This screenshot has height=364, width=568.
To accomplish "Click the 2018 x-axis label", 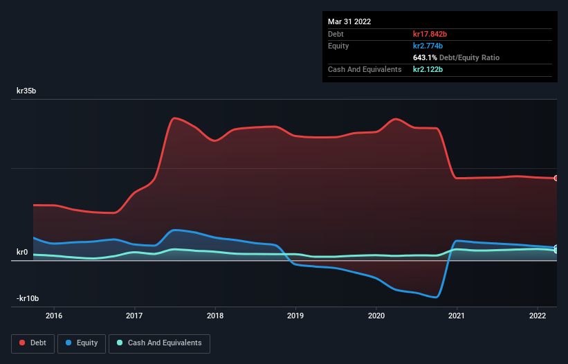I will (215, 316).
